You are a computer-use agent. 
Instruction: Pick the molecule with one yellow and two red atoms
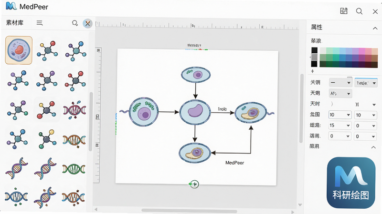coord(46,110)
